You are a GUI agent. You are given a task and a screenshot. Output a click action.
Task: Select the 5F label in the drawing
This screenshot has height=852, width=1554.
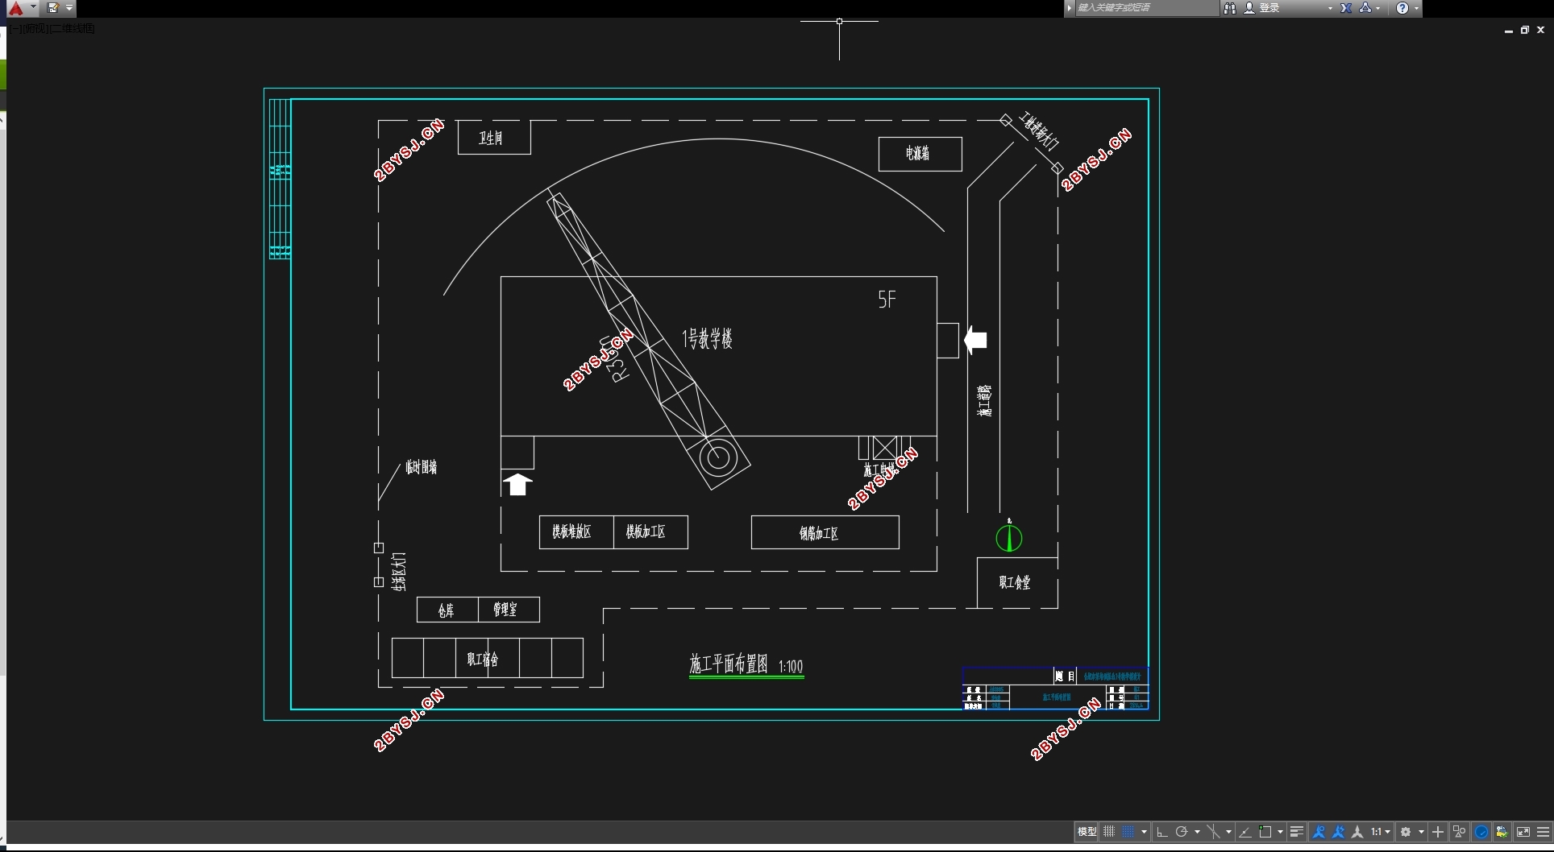coord(887,300)
